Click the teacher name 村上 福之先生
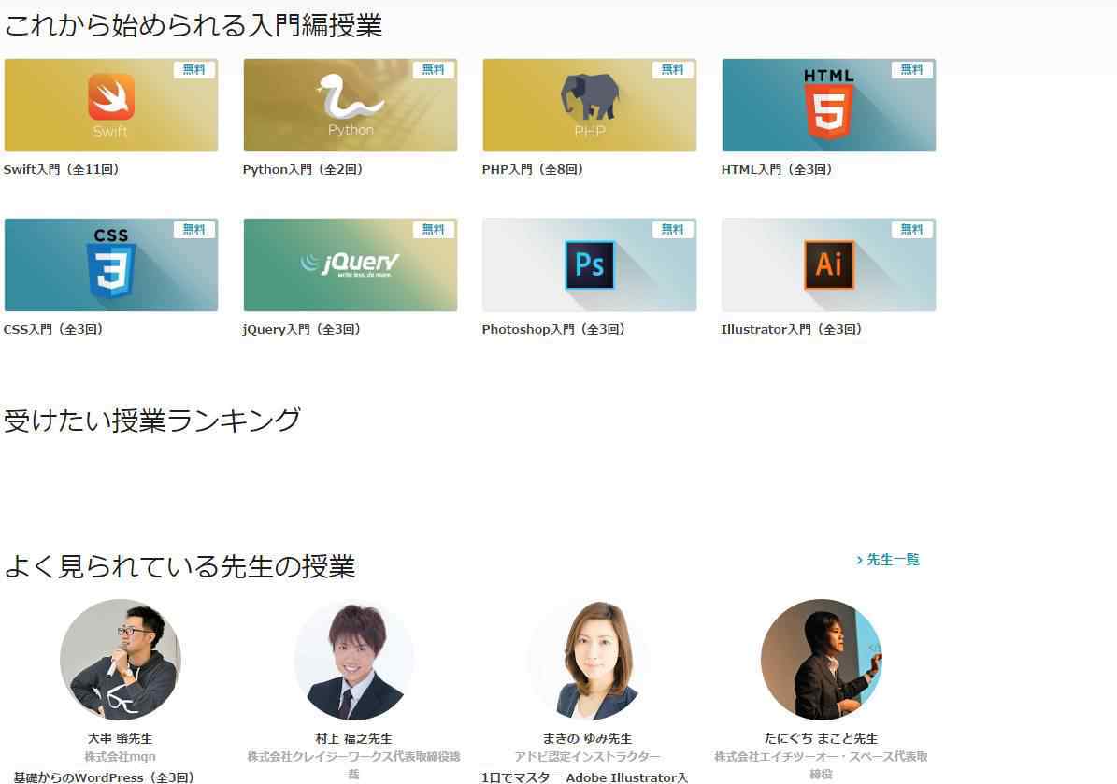Image resolution: width=1117 pixels, height=784 pixels. (353, 738)
